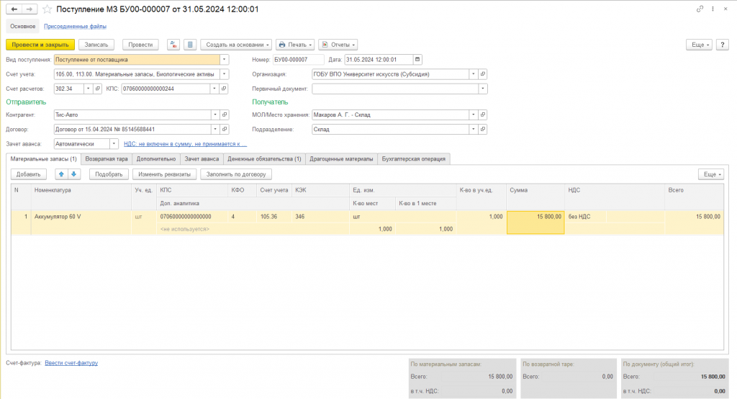737x399 pixels.
Task: Click Изменить реквизиты button
Action: (x=165, y=174)
